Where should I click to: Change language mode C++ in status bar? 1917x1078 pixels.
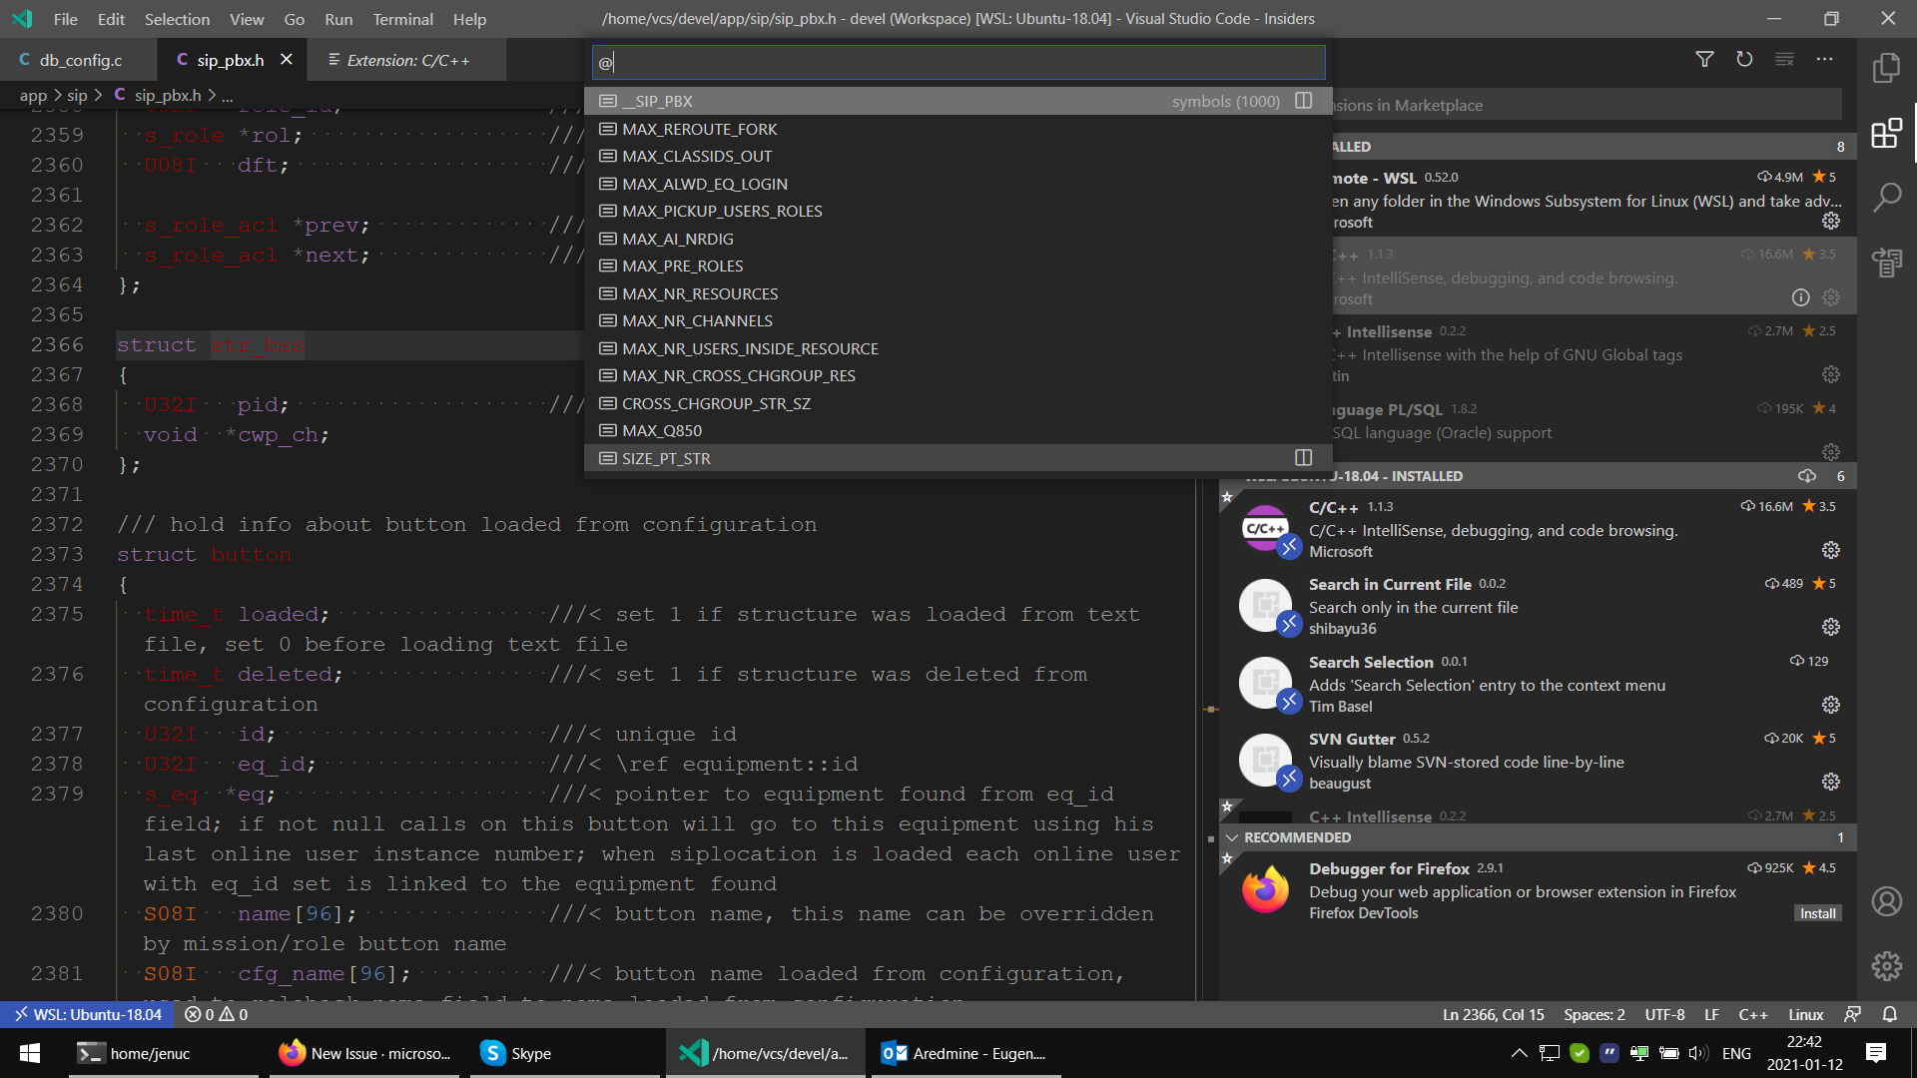1752,1014
